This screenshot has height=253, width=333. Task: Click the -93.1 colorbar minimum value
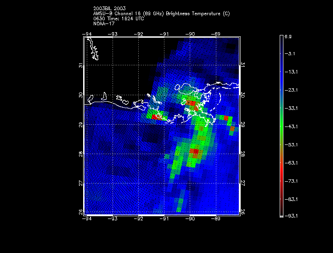291,216
